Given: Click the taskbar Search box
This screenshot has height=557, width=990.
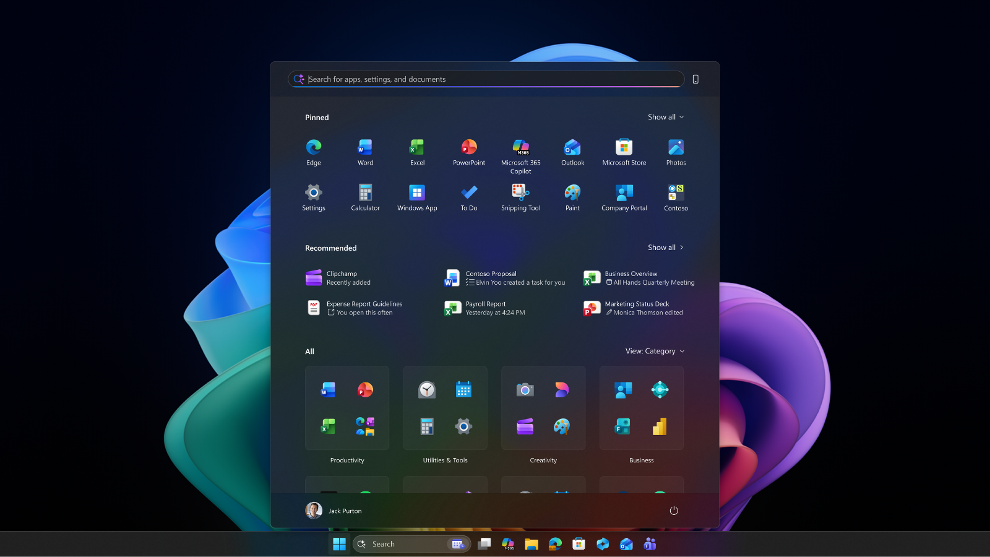Looking at the screenshot, I should tap(411, 544).
